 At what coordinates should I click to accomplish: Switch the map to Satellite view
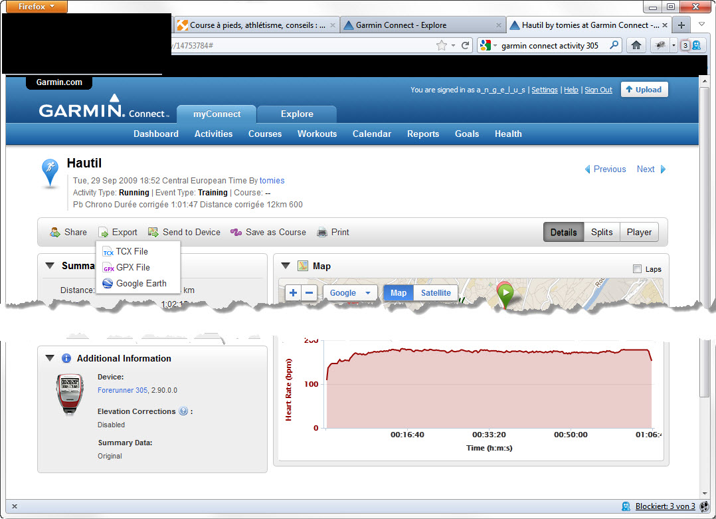click(436, 293)
